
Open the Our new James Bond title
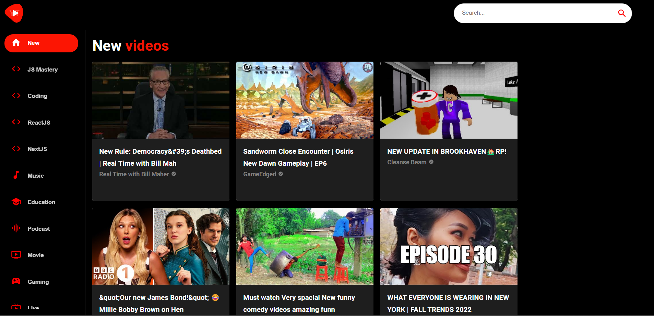(159, 303)
